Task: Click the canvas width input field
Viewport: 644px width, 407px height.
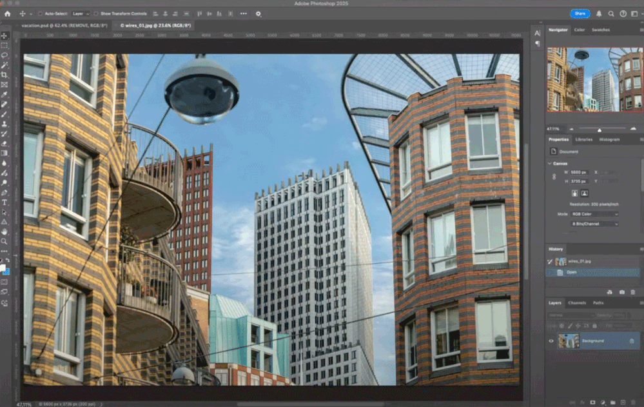Action: coord(579,172)
